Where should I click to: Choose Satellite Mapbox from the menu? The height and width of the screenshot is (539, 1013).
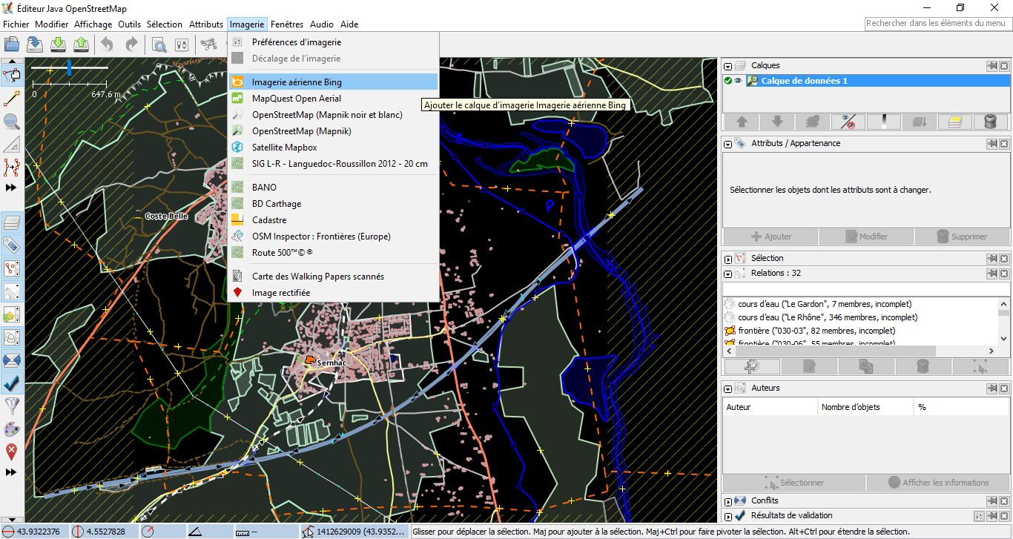(x=333, y=148)
